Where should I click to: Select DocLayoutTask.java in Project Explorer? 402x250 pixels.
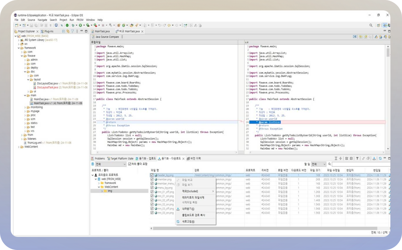47,87
